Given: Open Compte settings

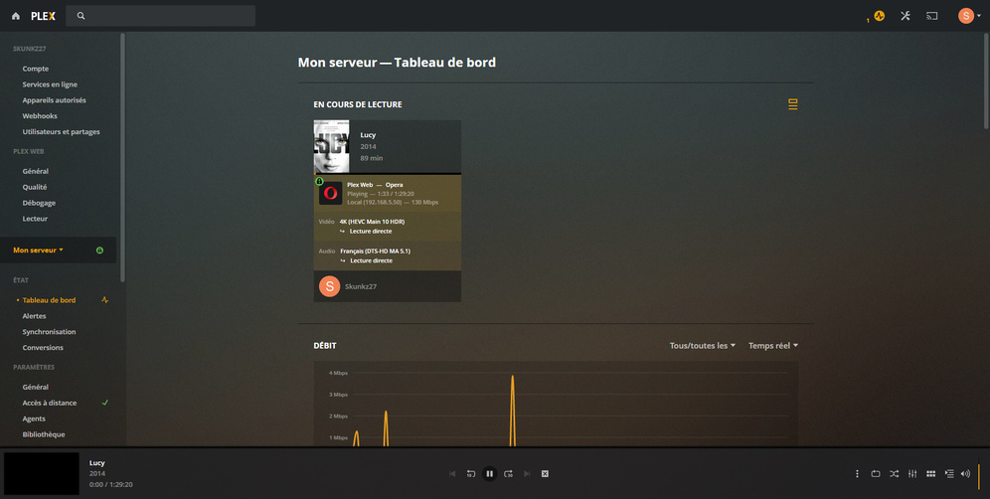Looking at the screenshot, I should pyautogui.click(x=36, y=69).
